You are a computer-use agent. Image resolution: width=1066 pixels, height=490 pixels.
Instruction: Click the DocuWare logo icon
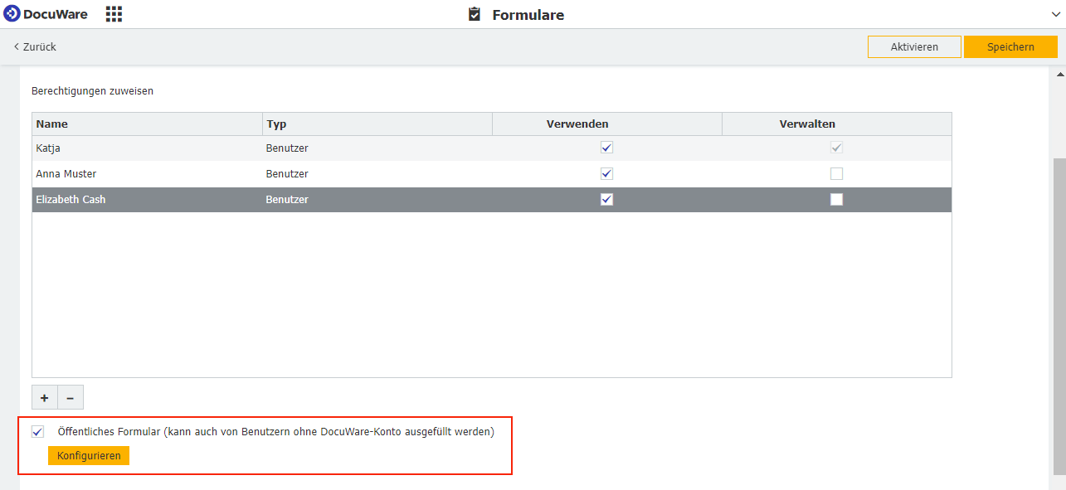coord(12,14)
